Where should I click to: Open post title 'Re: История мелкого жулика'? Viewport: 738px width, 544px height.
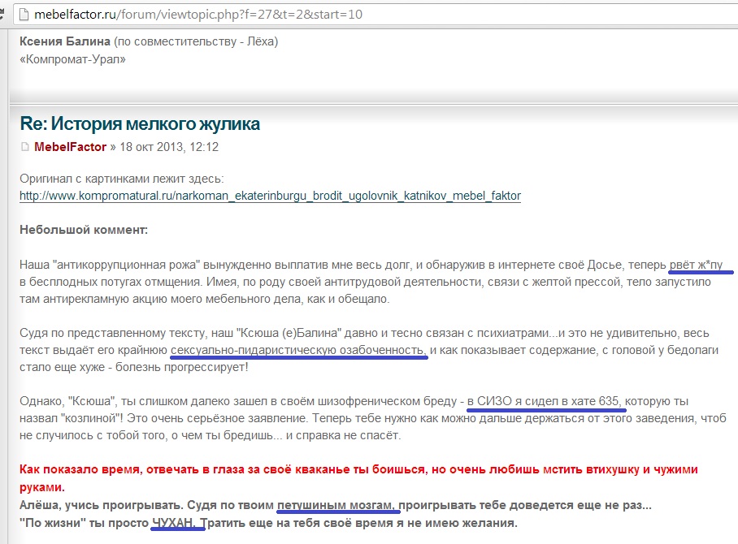click(x=140, y=123)
